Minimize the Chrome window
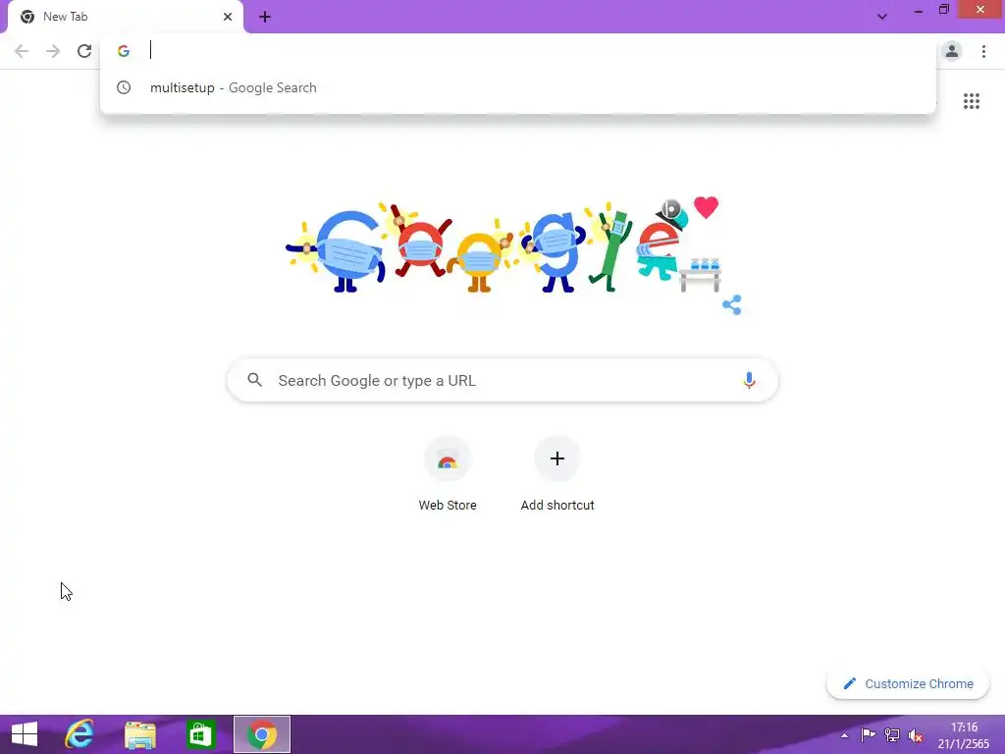1005x754 pixels. 919,10
